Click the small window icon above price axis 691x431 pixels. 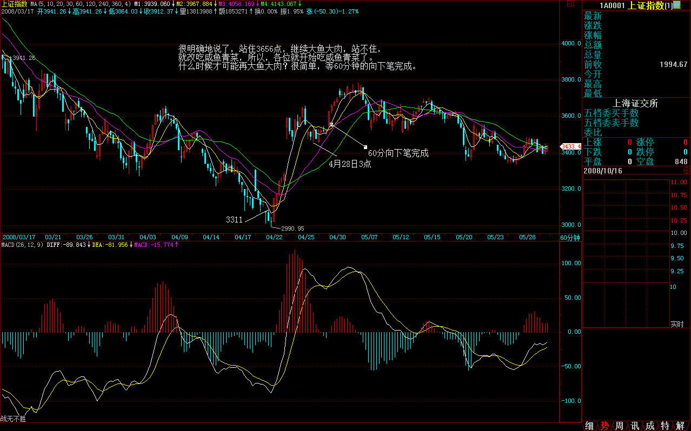(570, 4)
